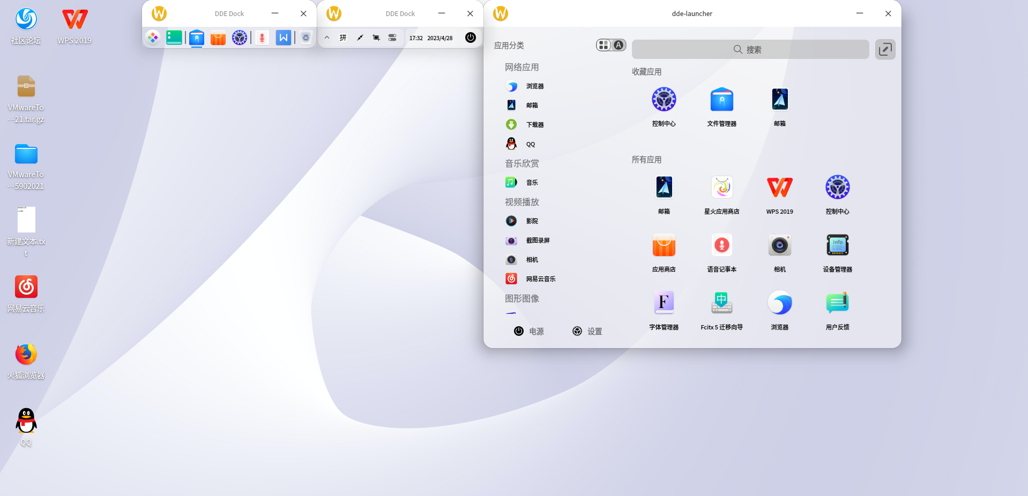Open 相机 in the launcher app grid
Viewport: 1028px width, 496px height.
click(x=780, y=253)
